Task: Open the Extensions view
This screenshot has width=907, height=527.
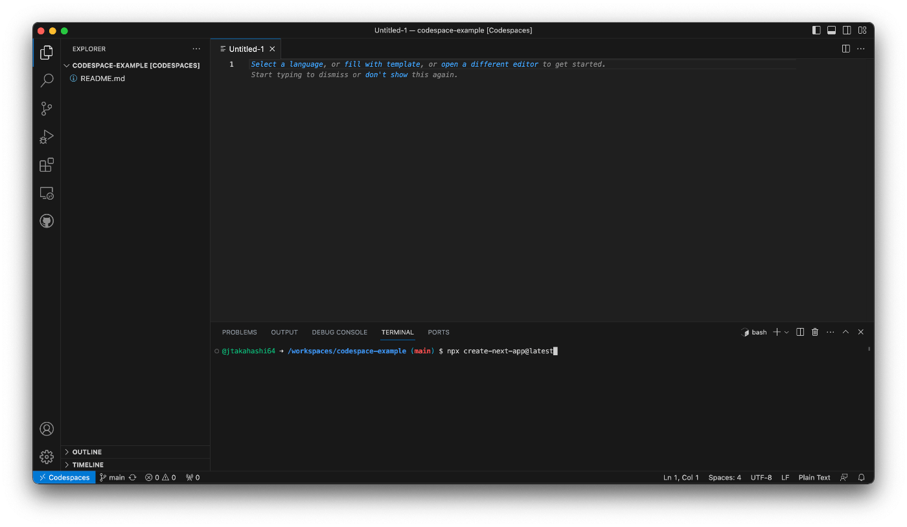Action: [x=47, y=165]
